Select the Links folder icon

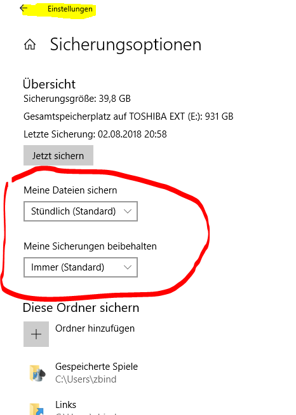pos(37,409)
